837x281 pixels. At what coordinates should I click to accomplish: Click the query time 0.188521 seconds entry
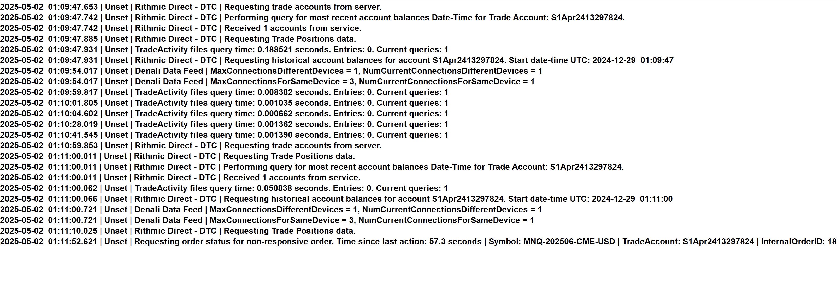(x=224, y=49)
